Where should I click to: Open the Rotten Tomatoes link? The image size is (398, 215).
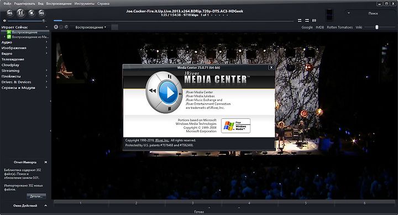339,27
